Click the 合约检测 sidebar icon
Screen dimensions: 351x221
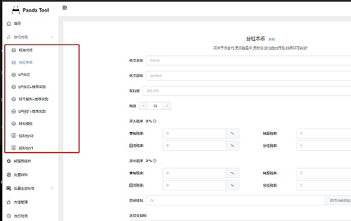click(x=9, y=216)
